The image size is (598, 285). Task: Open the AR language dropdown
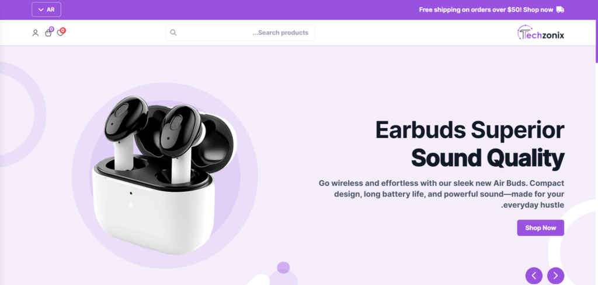click(x=46, y=9)
